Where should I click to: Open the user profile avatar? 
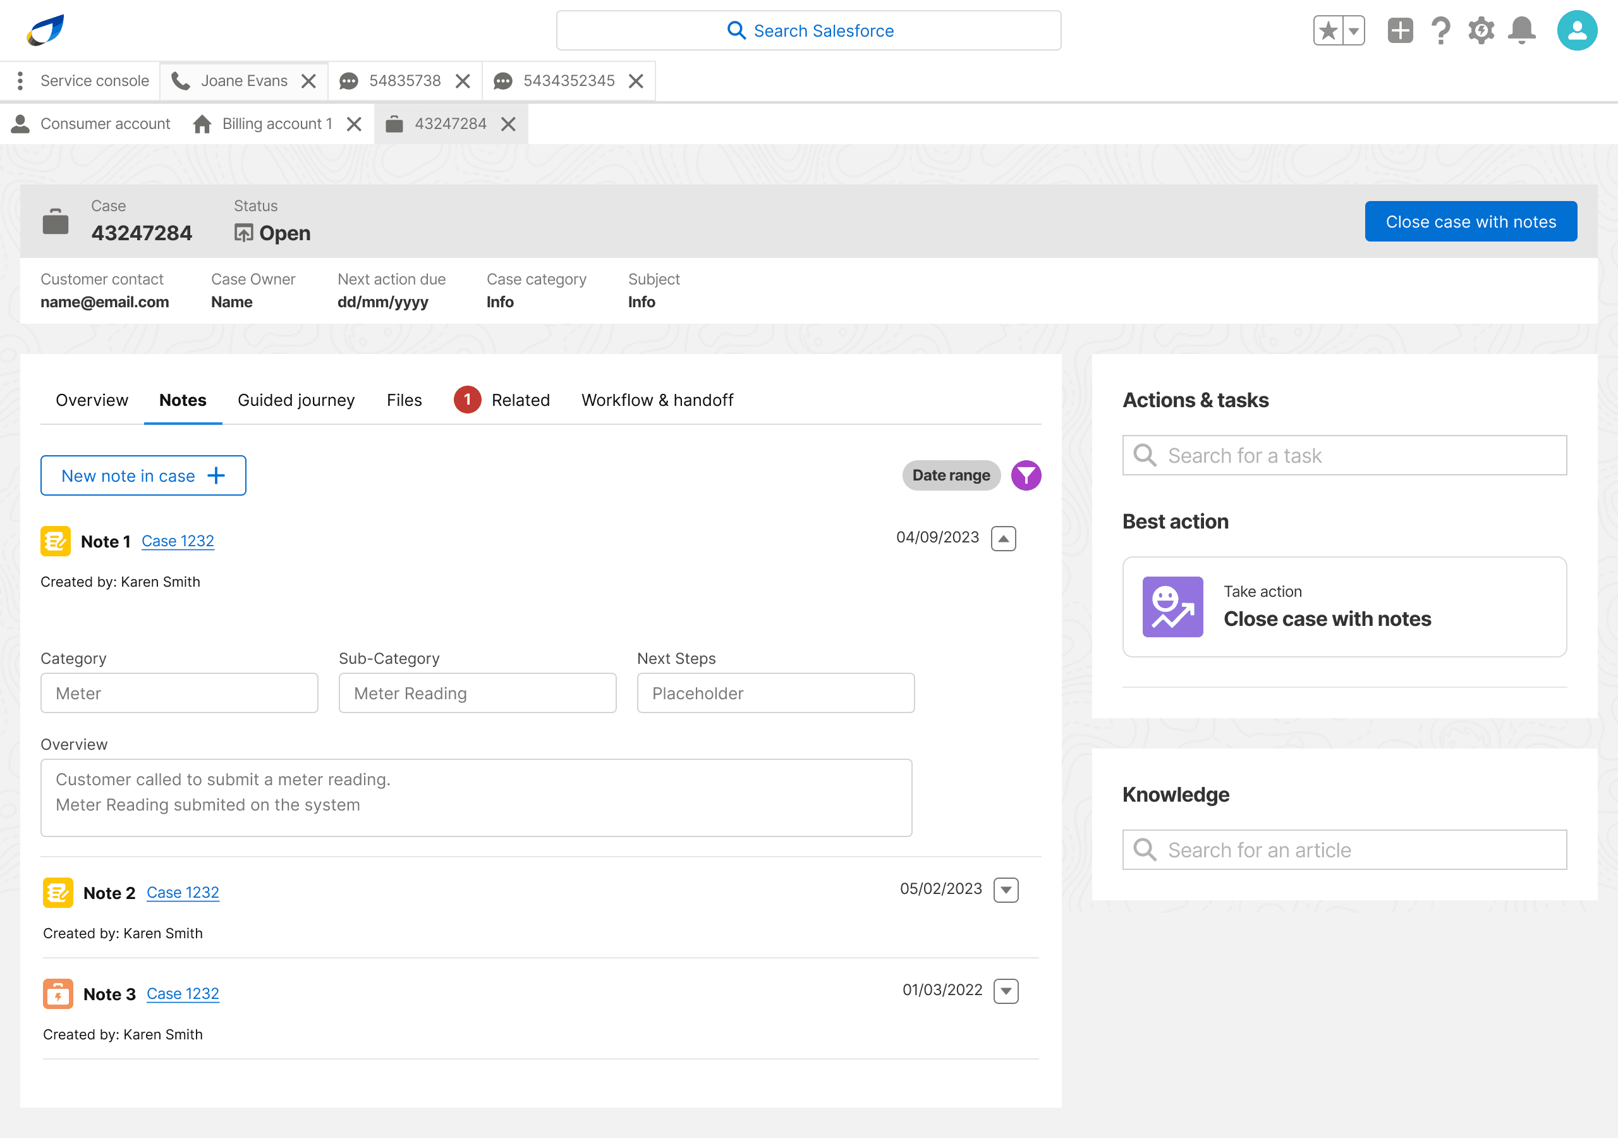tap(1576, 31)
